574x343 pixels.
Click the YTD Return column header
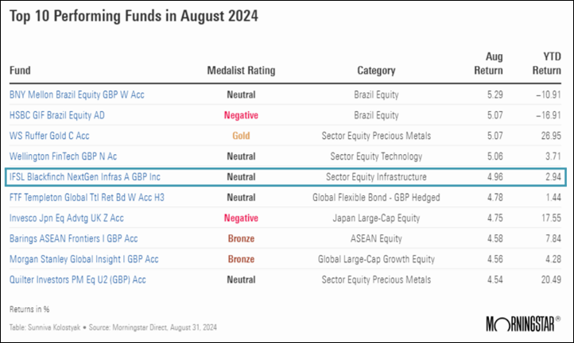click(x=546, y=63)
